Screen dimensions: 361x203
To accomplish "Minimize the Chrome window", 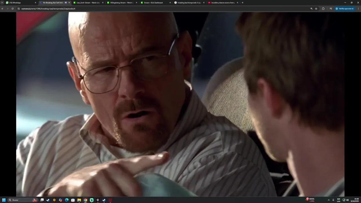I will pyautogui.click(x=345, y=3).
